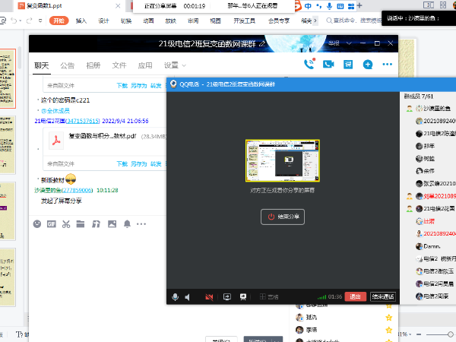
Task: Click the WPS 插入 ribbon tab
Action: point(81,21)
